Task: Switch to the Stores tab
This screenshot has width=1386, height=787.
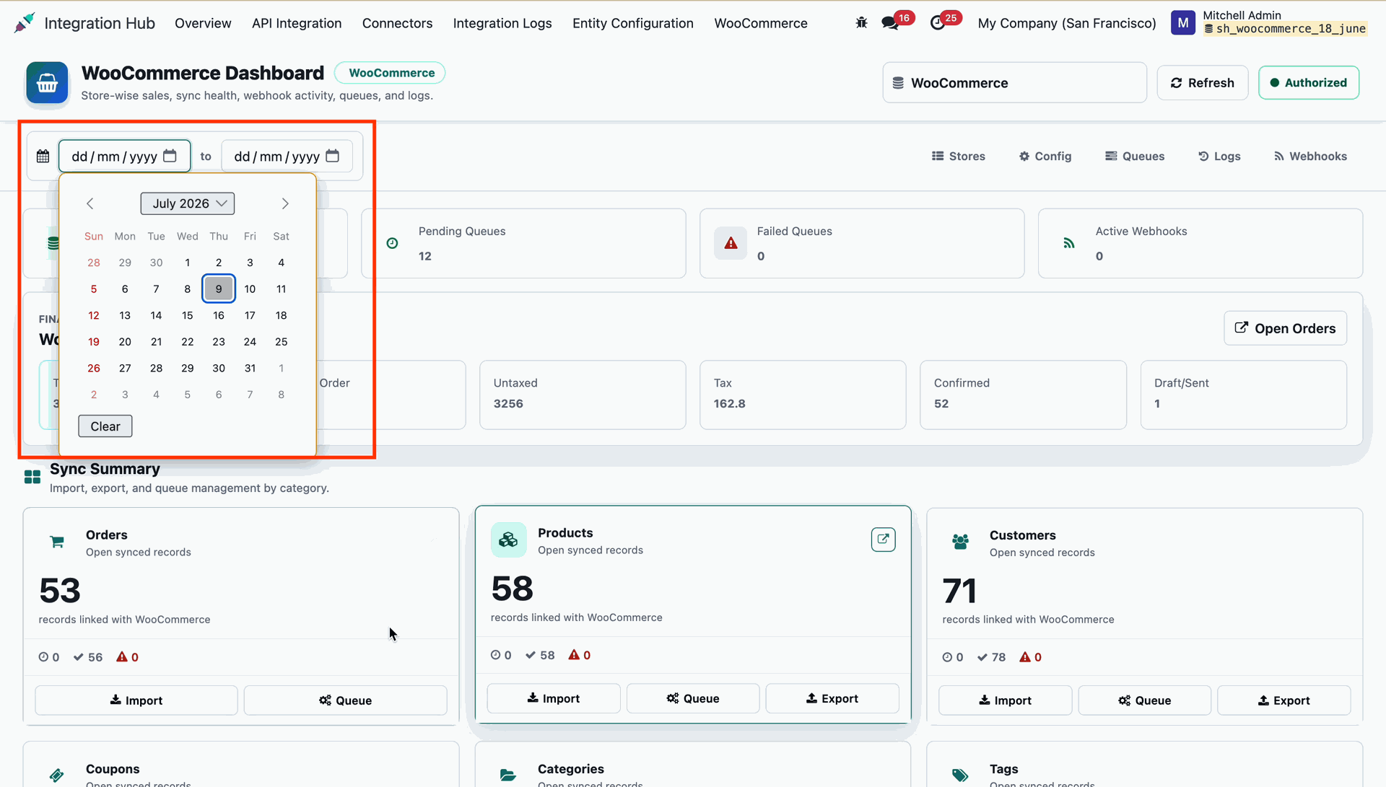Action: [959, 156]
